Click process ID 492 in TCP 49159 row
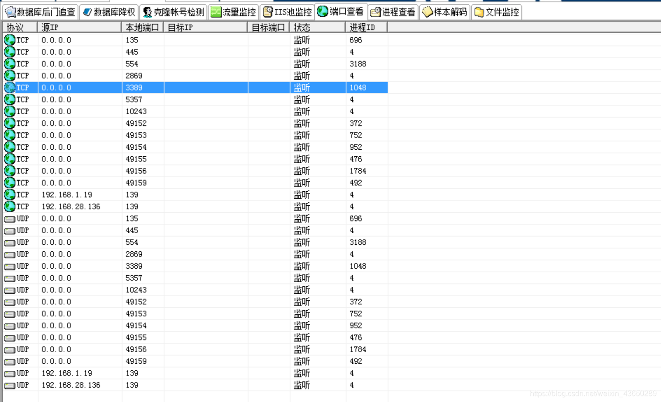This screenshot has height=402, width=661. 355,183
